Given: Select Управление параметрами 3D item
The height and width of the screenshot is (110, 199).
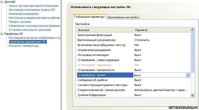Looking at the screenshot, I should [x=28, y=42].
